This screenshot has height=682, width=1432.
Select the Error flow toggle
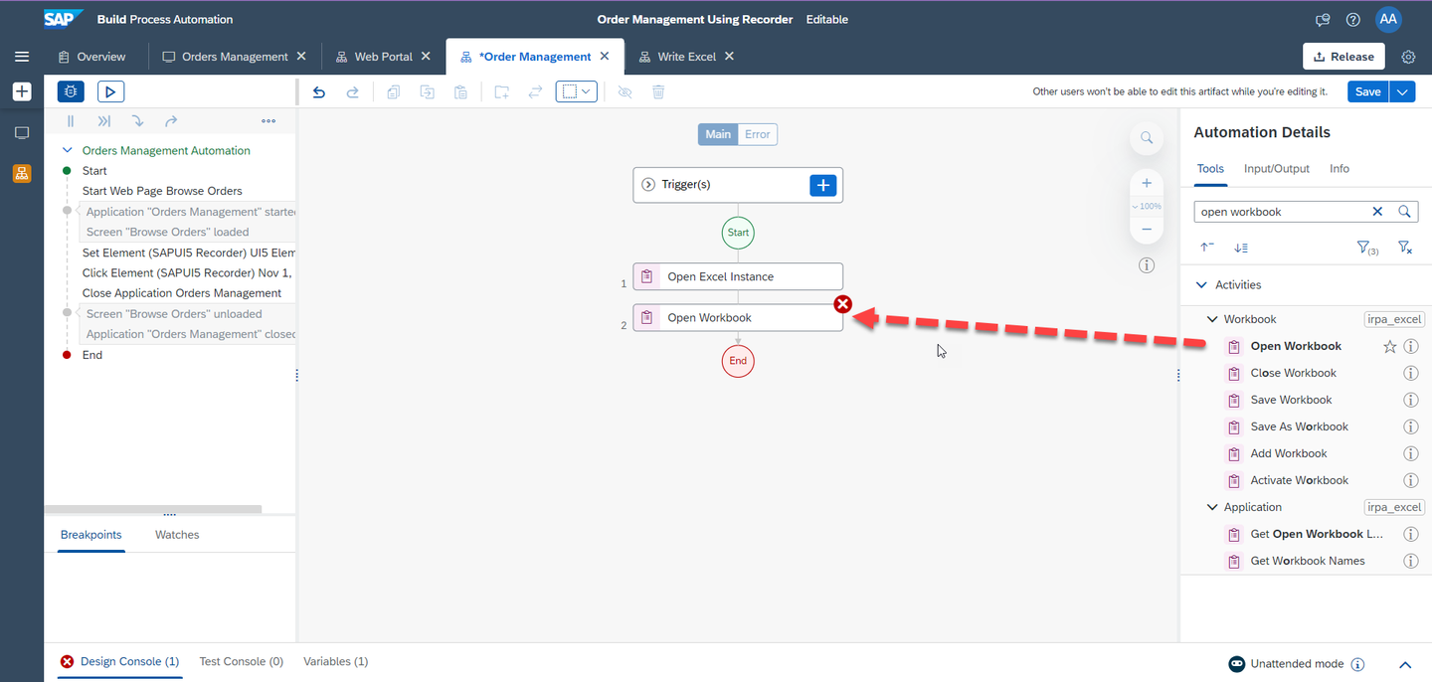(x=758, y=134)
